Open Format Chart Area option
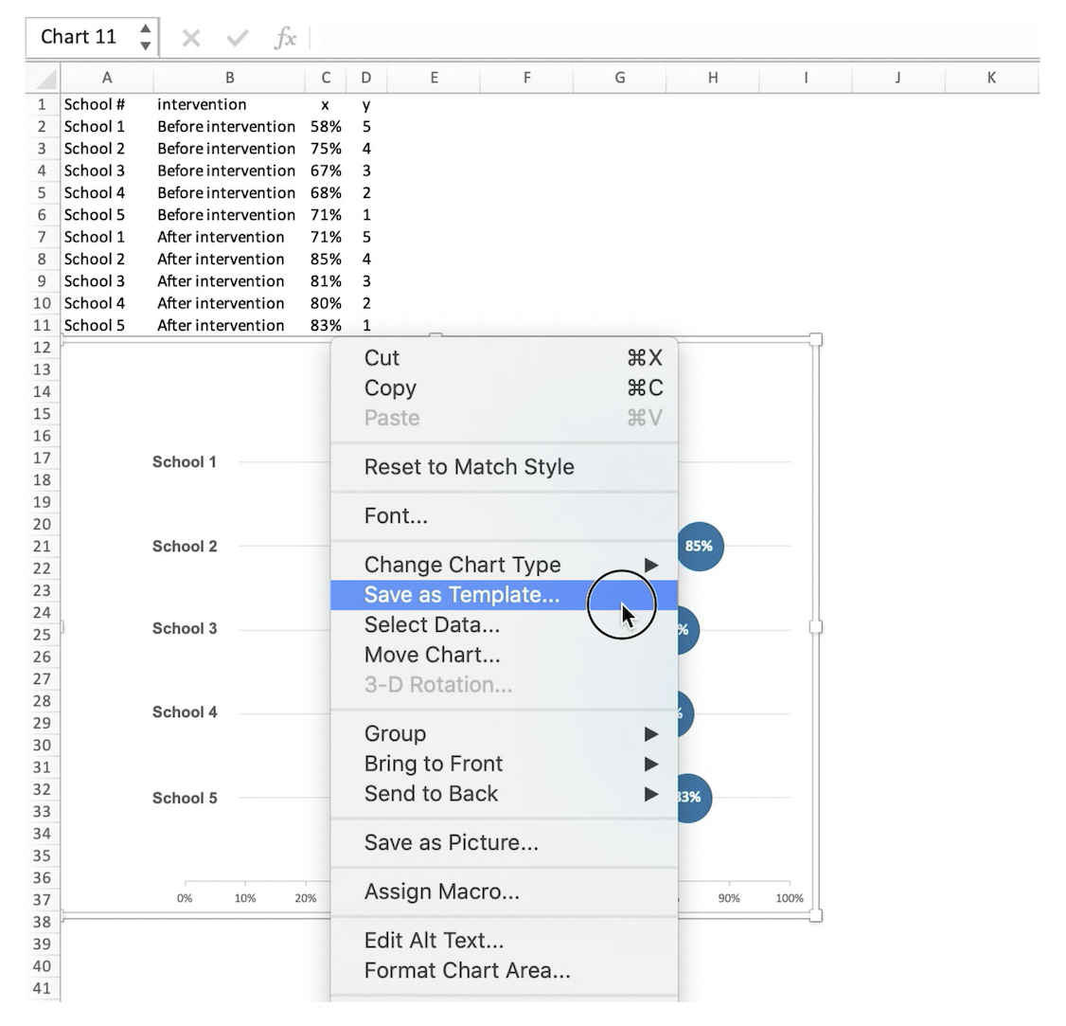 pyautogui.click(x=467, y=970)
